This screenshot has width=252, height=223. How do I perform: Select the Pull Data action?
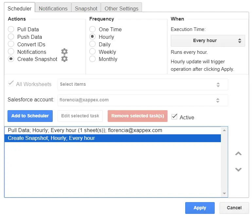click(11, 29)
